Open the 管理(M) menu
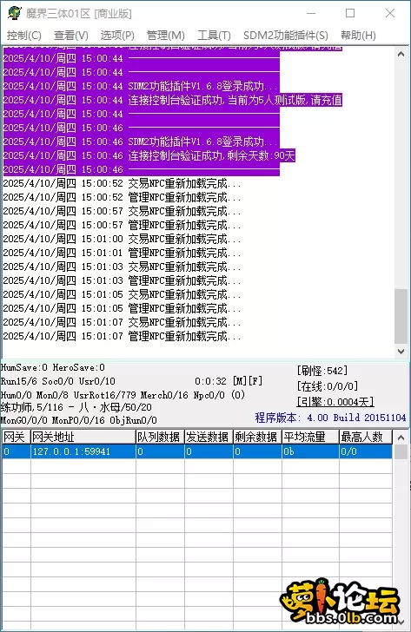The image size is (411, 632). (165, 36)
